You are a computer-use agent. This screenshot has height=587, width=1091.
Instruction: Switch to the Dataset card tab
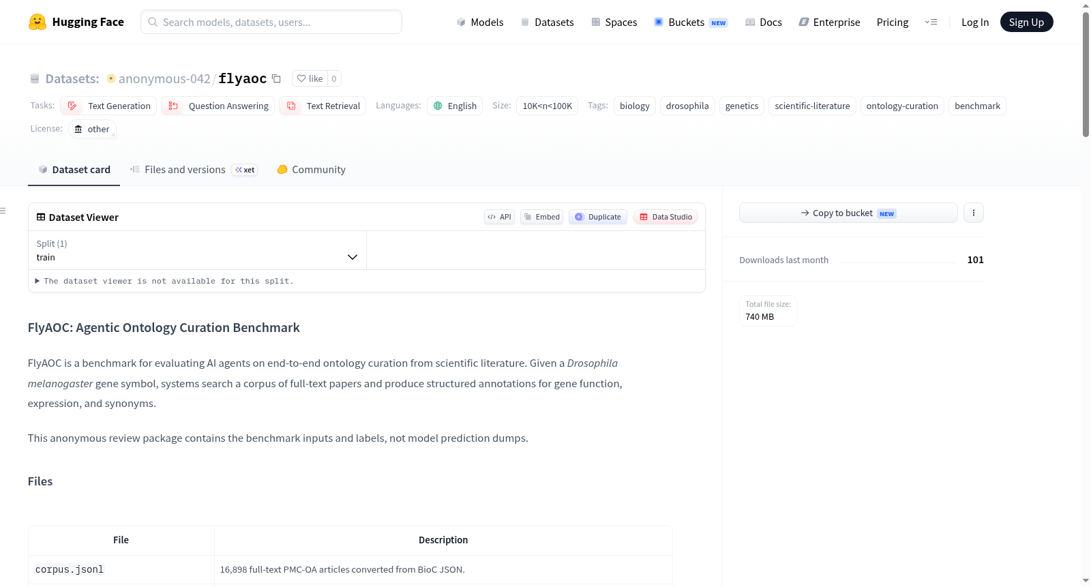74,170
